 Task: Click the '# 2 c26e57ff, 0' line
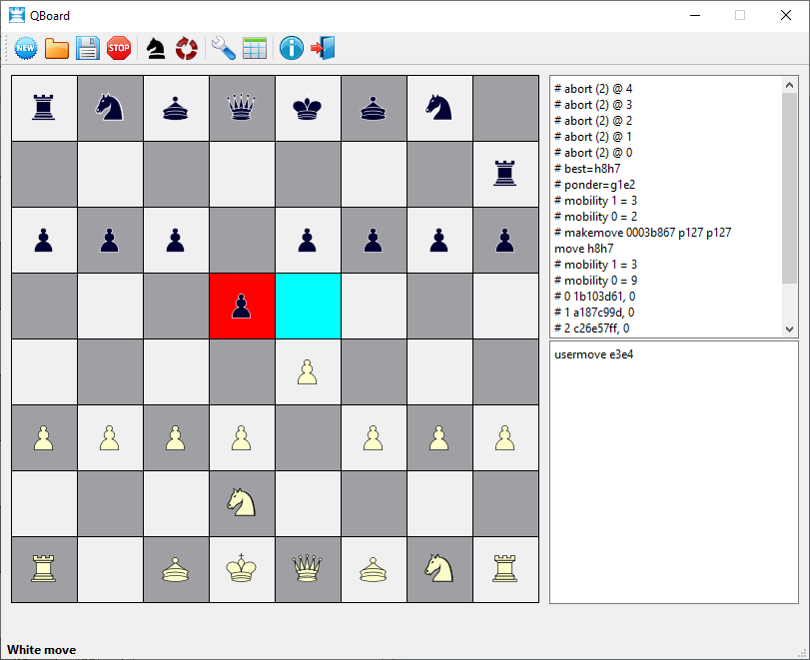591,329
